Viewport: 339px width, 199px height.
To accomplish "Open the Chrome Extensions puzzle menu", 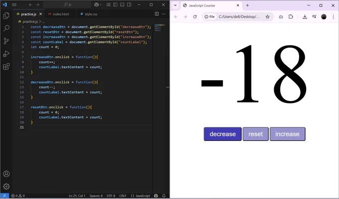I will (x=291, y=16).
